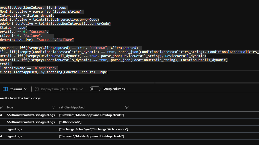Click the Display time clock icon
The width and height of the screenshot is (259, 145).
tap(37, 89)
